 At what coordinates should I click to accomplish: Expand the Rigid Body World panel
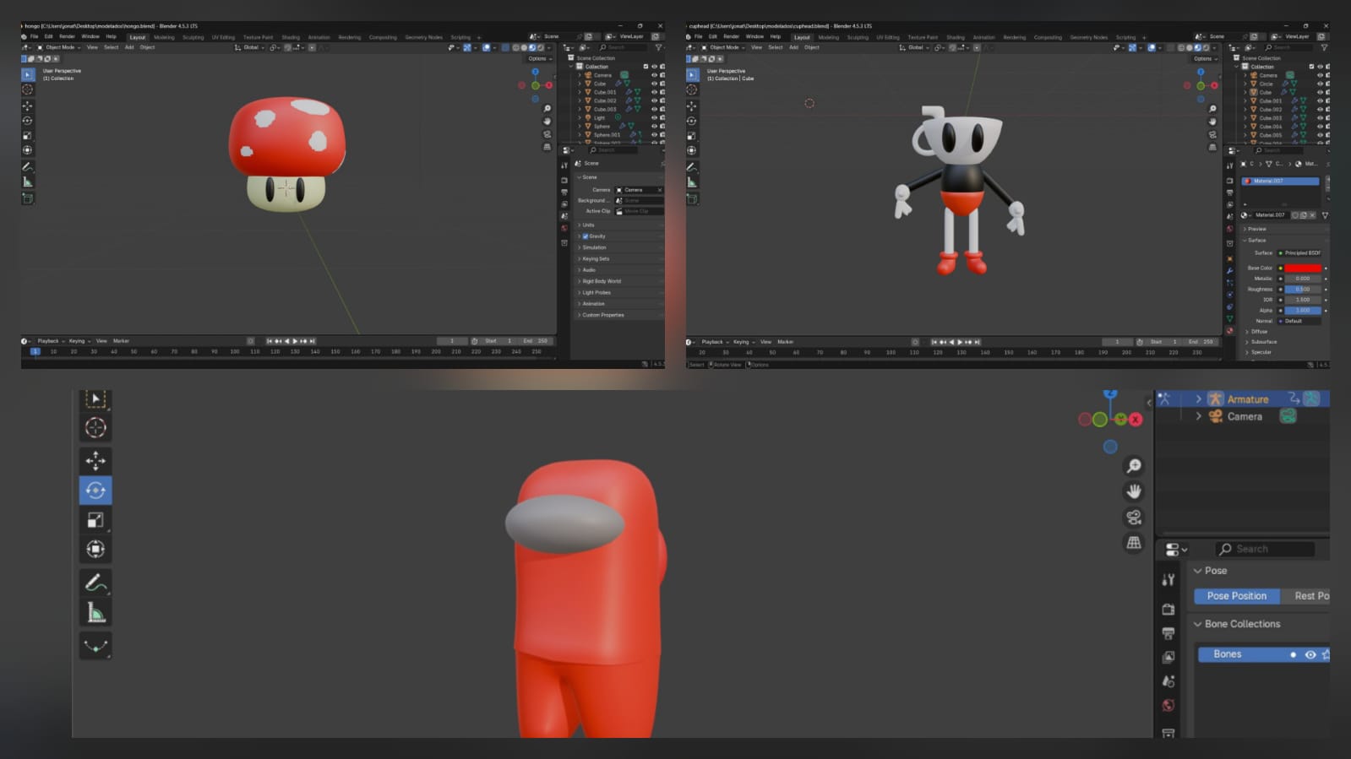[601, 281]
